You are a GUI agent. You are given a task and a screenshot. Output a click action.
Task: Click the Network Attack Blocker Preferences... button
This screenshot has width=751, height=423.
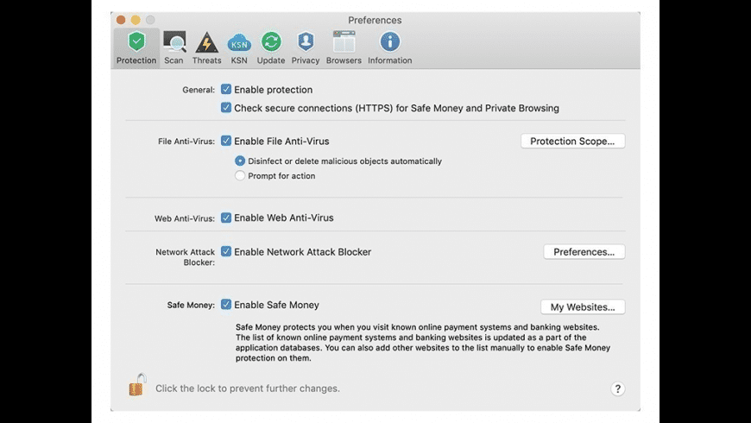point(584,252)
